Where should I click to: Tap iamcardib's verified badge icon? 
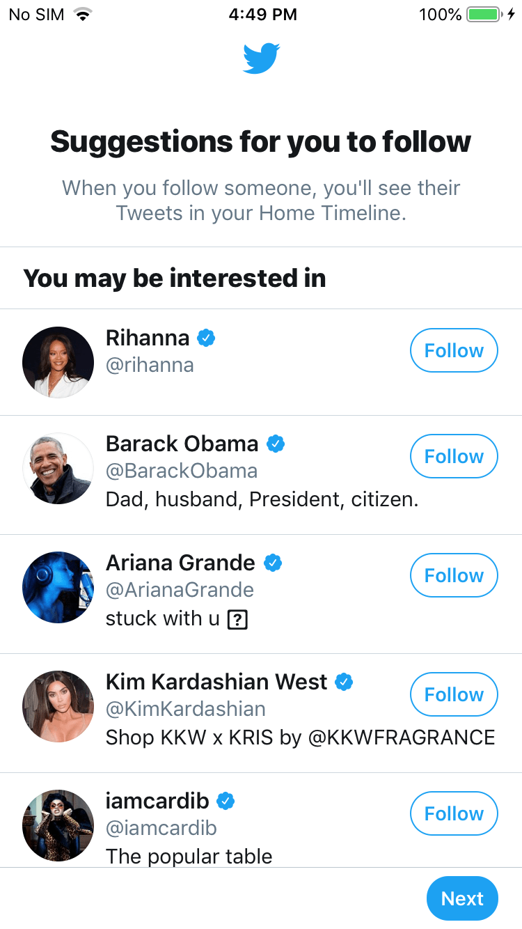[226, 802]
